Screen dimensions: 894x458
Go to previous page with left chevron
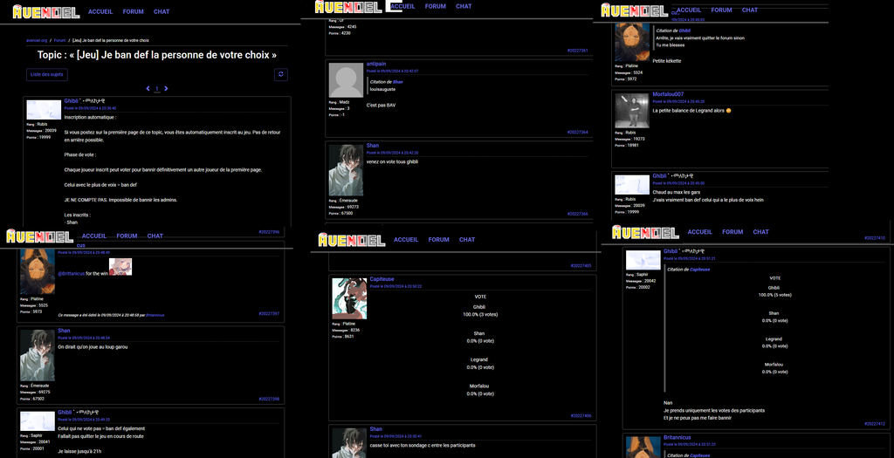(148, 89)
